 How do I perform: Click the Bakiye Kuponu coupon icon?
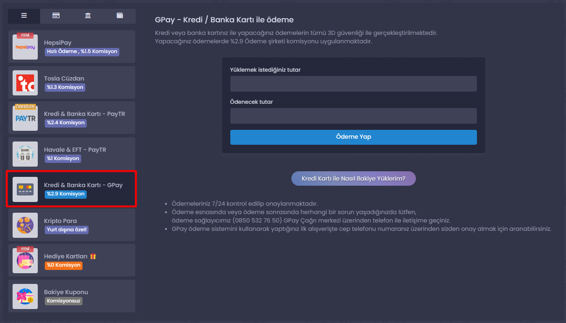pos(25,296)
